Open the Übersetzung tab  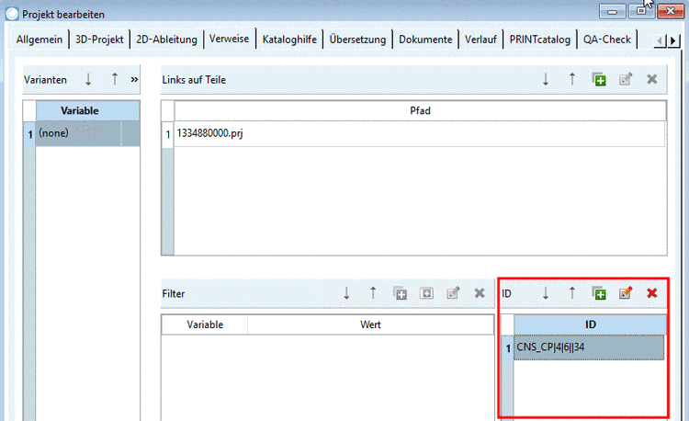pyautogui.click(x=357, y=40)
